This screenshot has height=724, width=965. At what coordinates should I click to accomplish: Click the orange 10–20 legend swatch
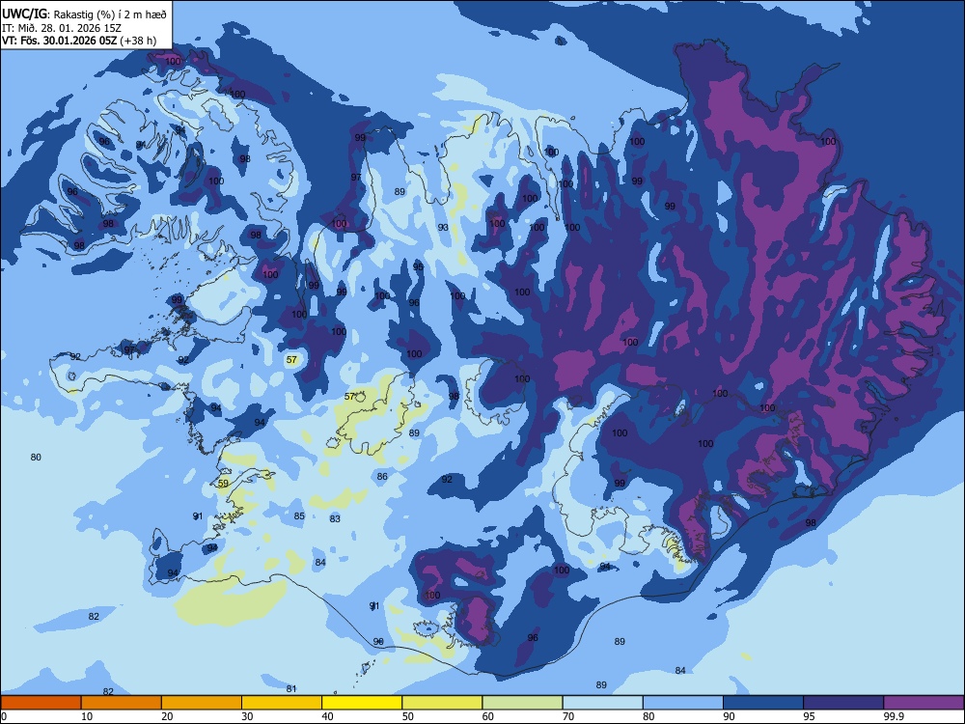[x=122, y=703]
